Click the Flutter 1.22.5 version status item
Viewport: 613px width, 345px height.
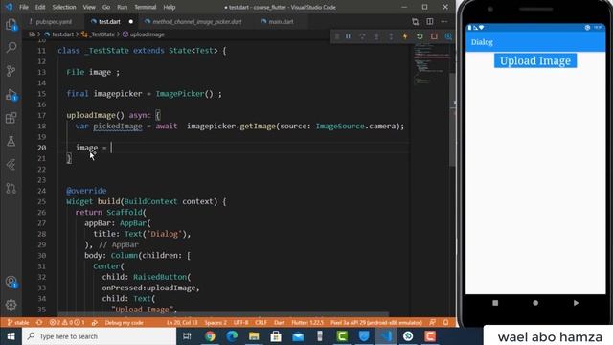pyautogui.click(x=307, y=323)
